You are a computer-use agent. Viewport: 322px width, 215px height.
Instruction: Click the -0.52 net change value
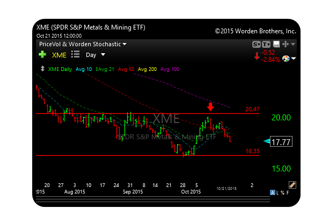(268, 53)
